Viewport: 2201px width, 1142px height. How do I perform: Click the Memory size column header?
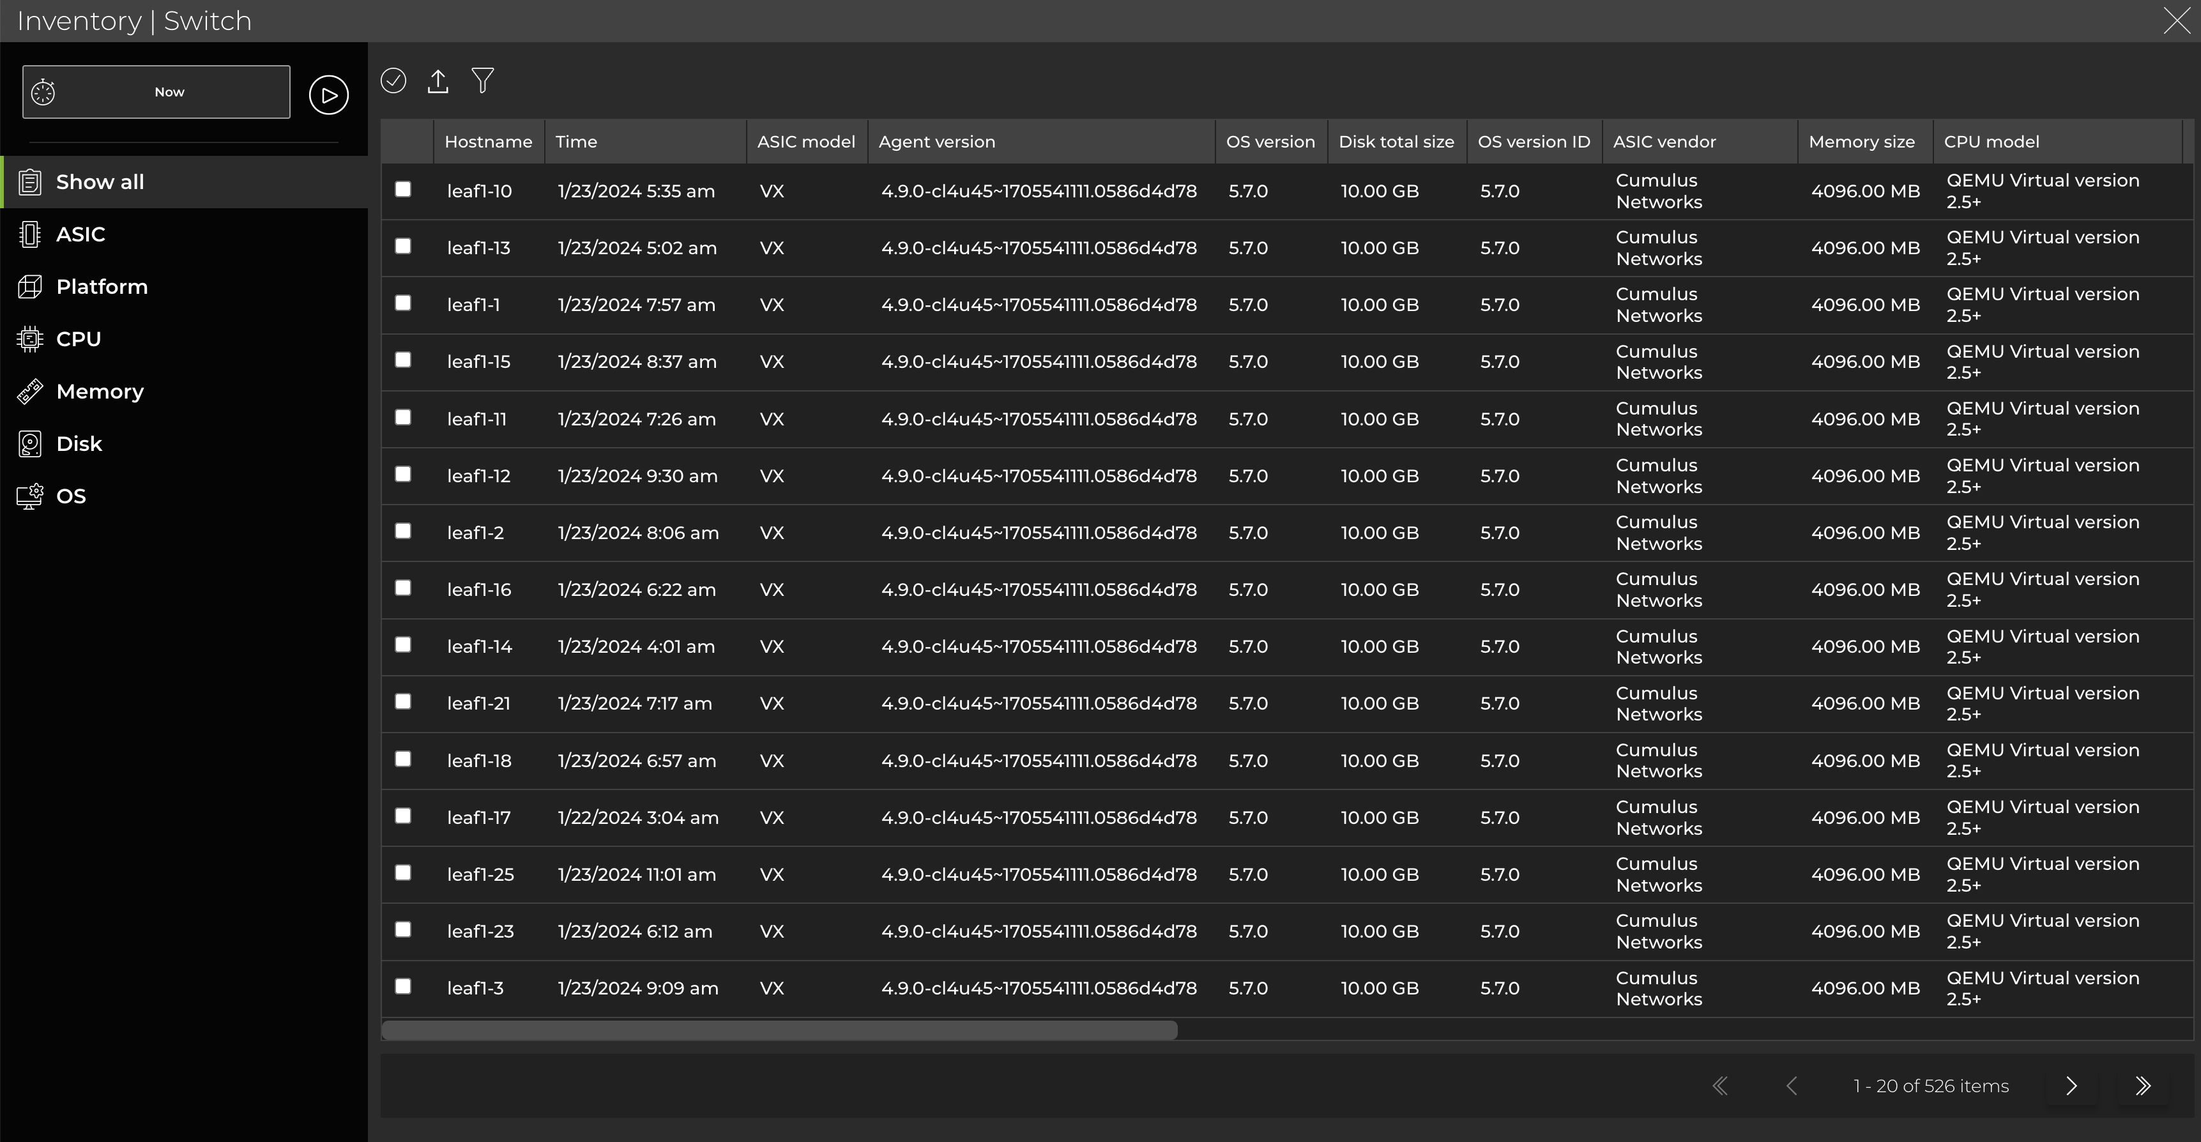(x=1861, y=142)
